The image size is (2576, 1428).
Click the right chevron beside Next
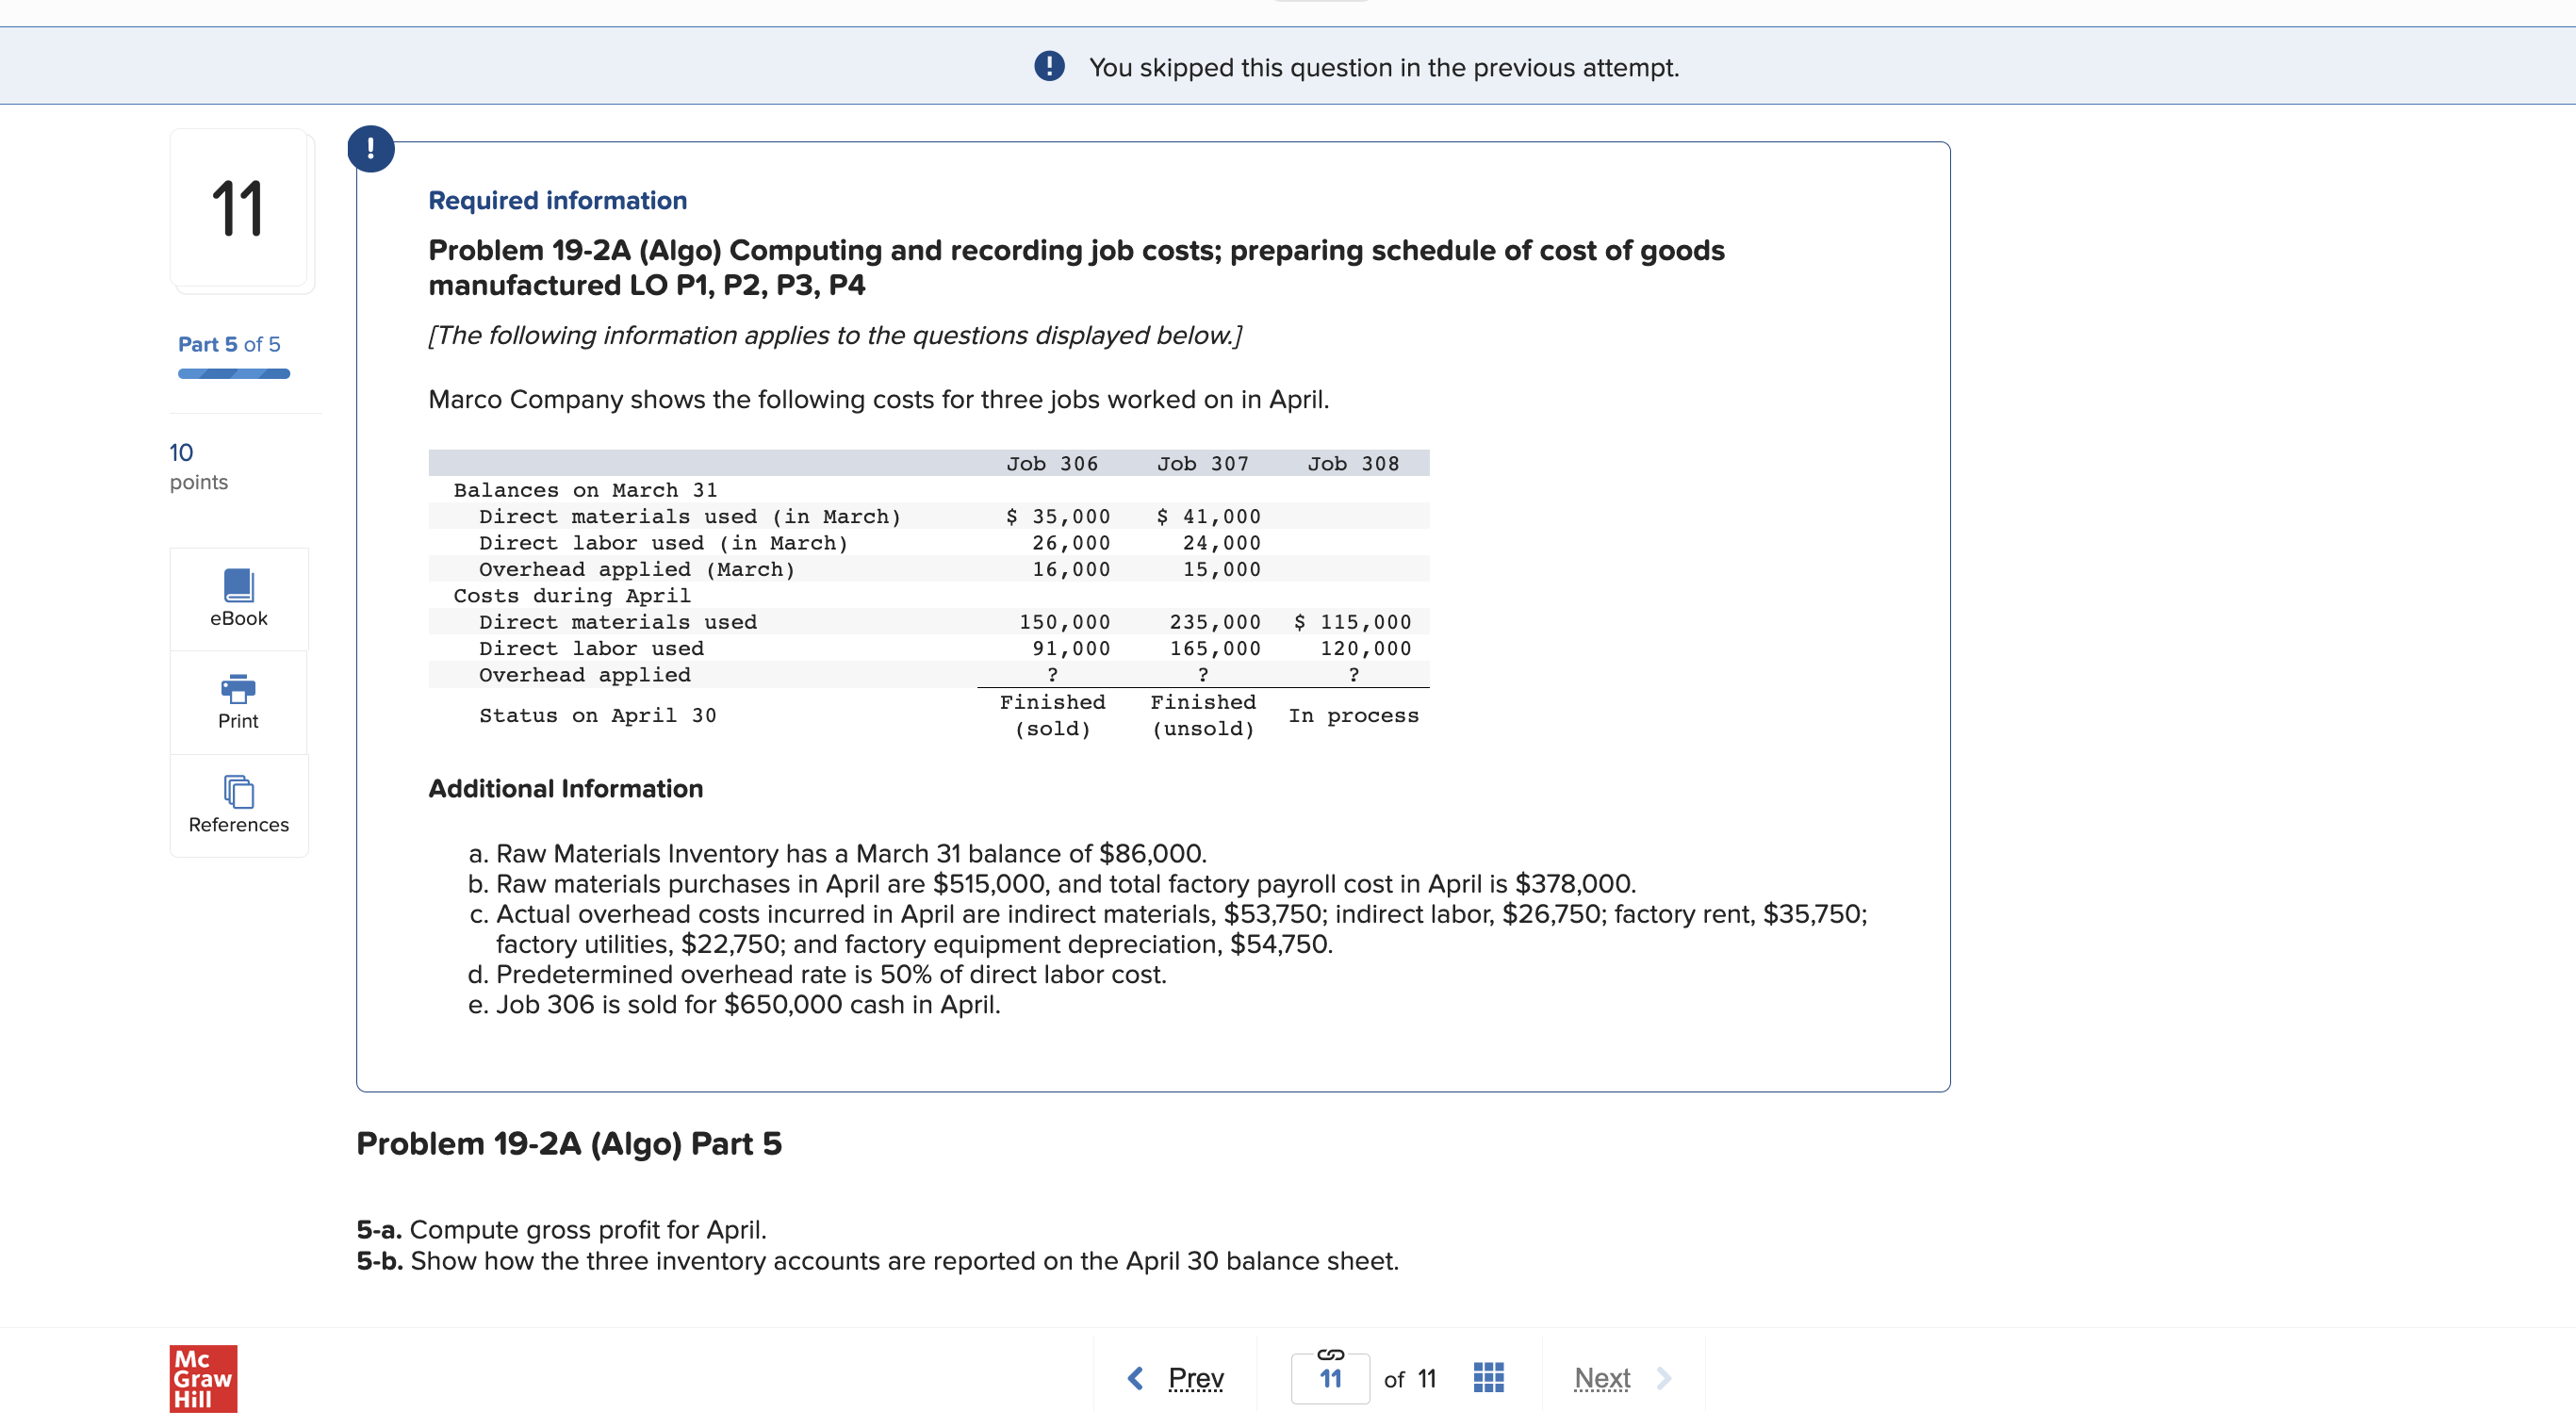point(1664,1378)
